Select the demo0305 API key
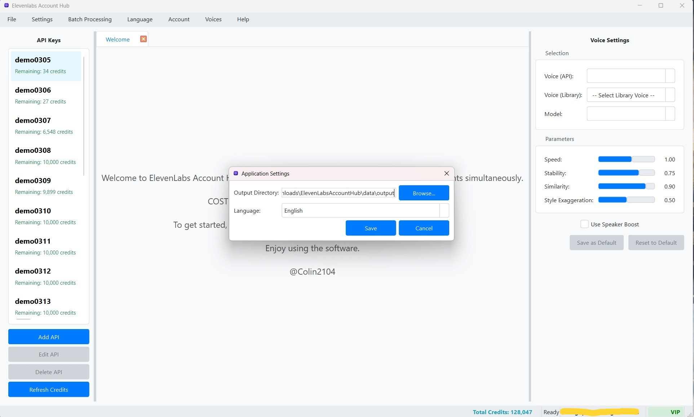 pos(46,65)
